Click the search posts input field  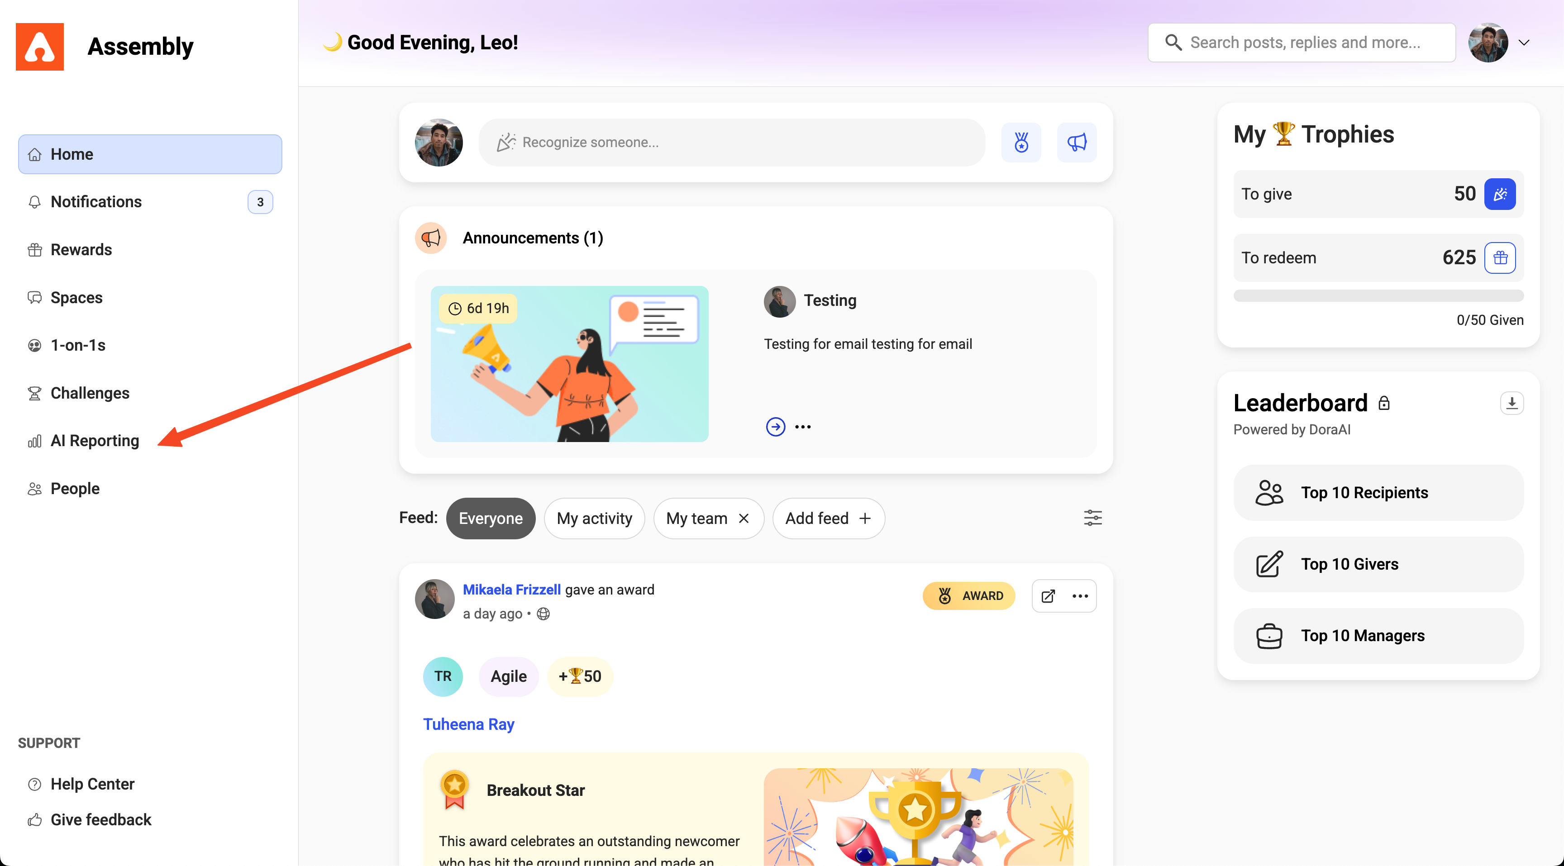(x=1305, y=43)
